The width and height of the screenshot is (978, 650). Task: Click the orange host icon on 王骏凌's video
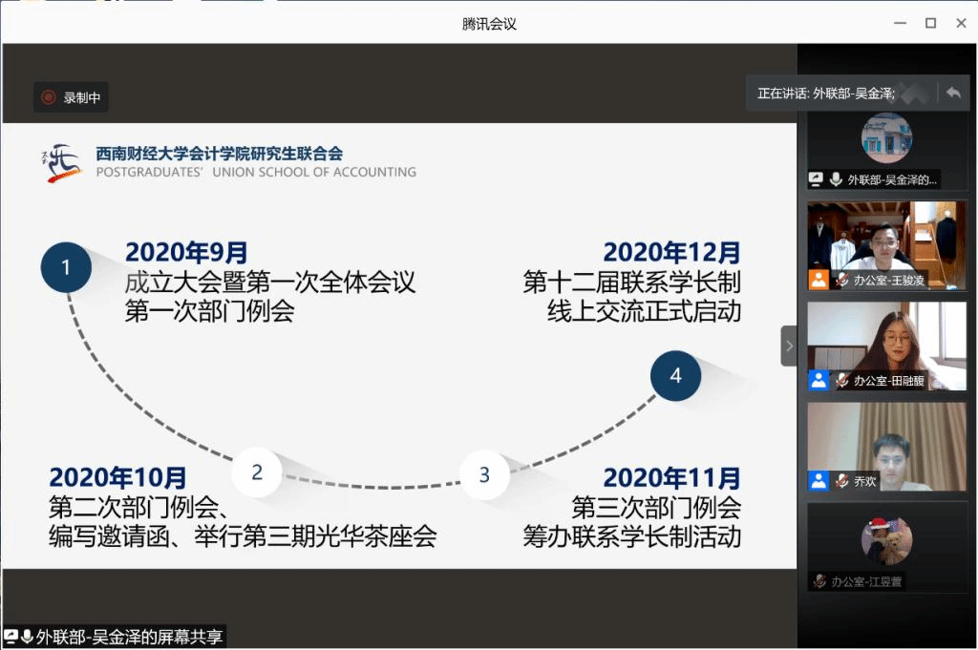pyautogui.click(x=819, y=280)
